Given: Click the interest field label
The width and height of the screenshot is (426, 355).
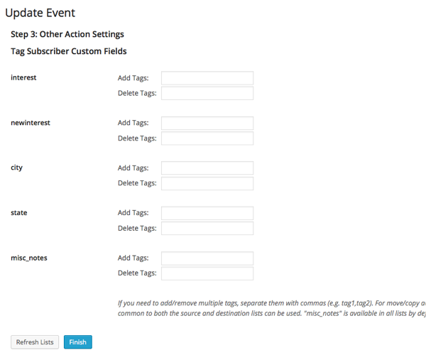Looking at the screenshot, I should point(23,77).
